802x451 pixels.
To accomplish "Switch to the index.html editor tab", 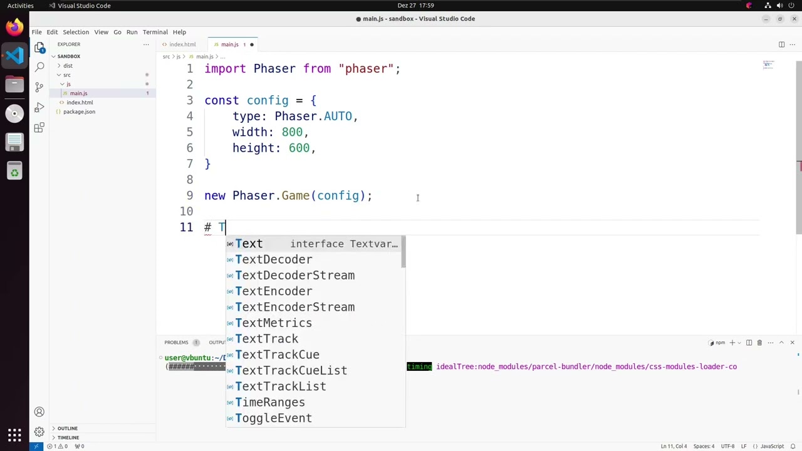I will (182, 44).
